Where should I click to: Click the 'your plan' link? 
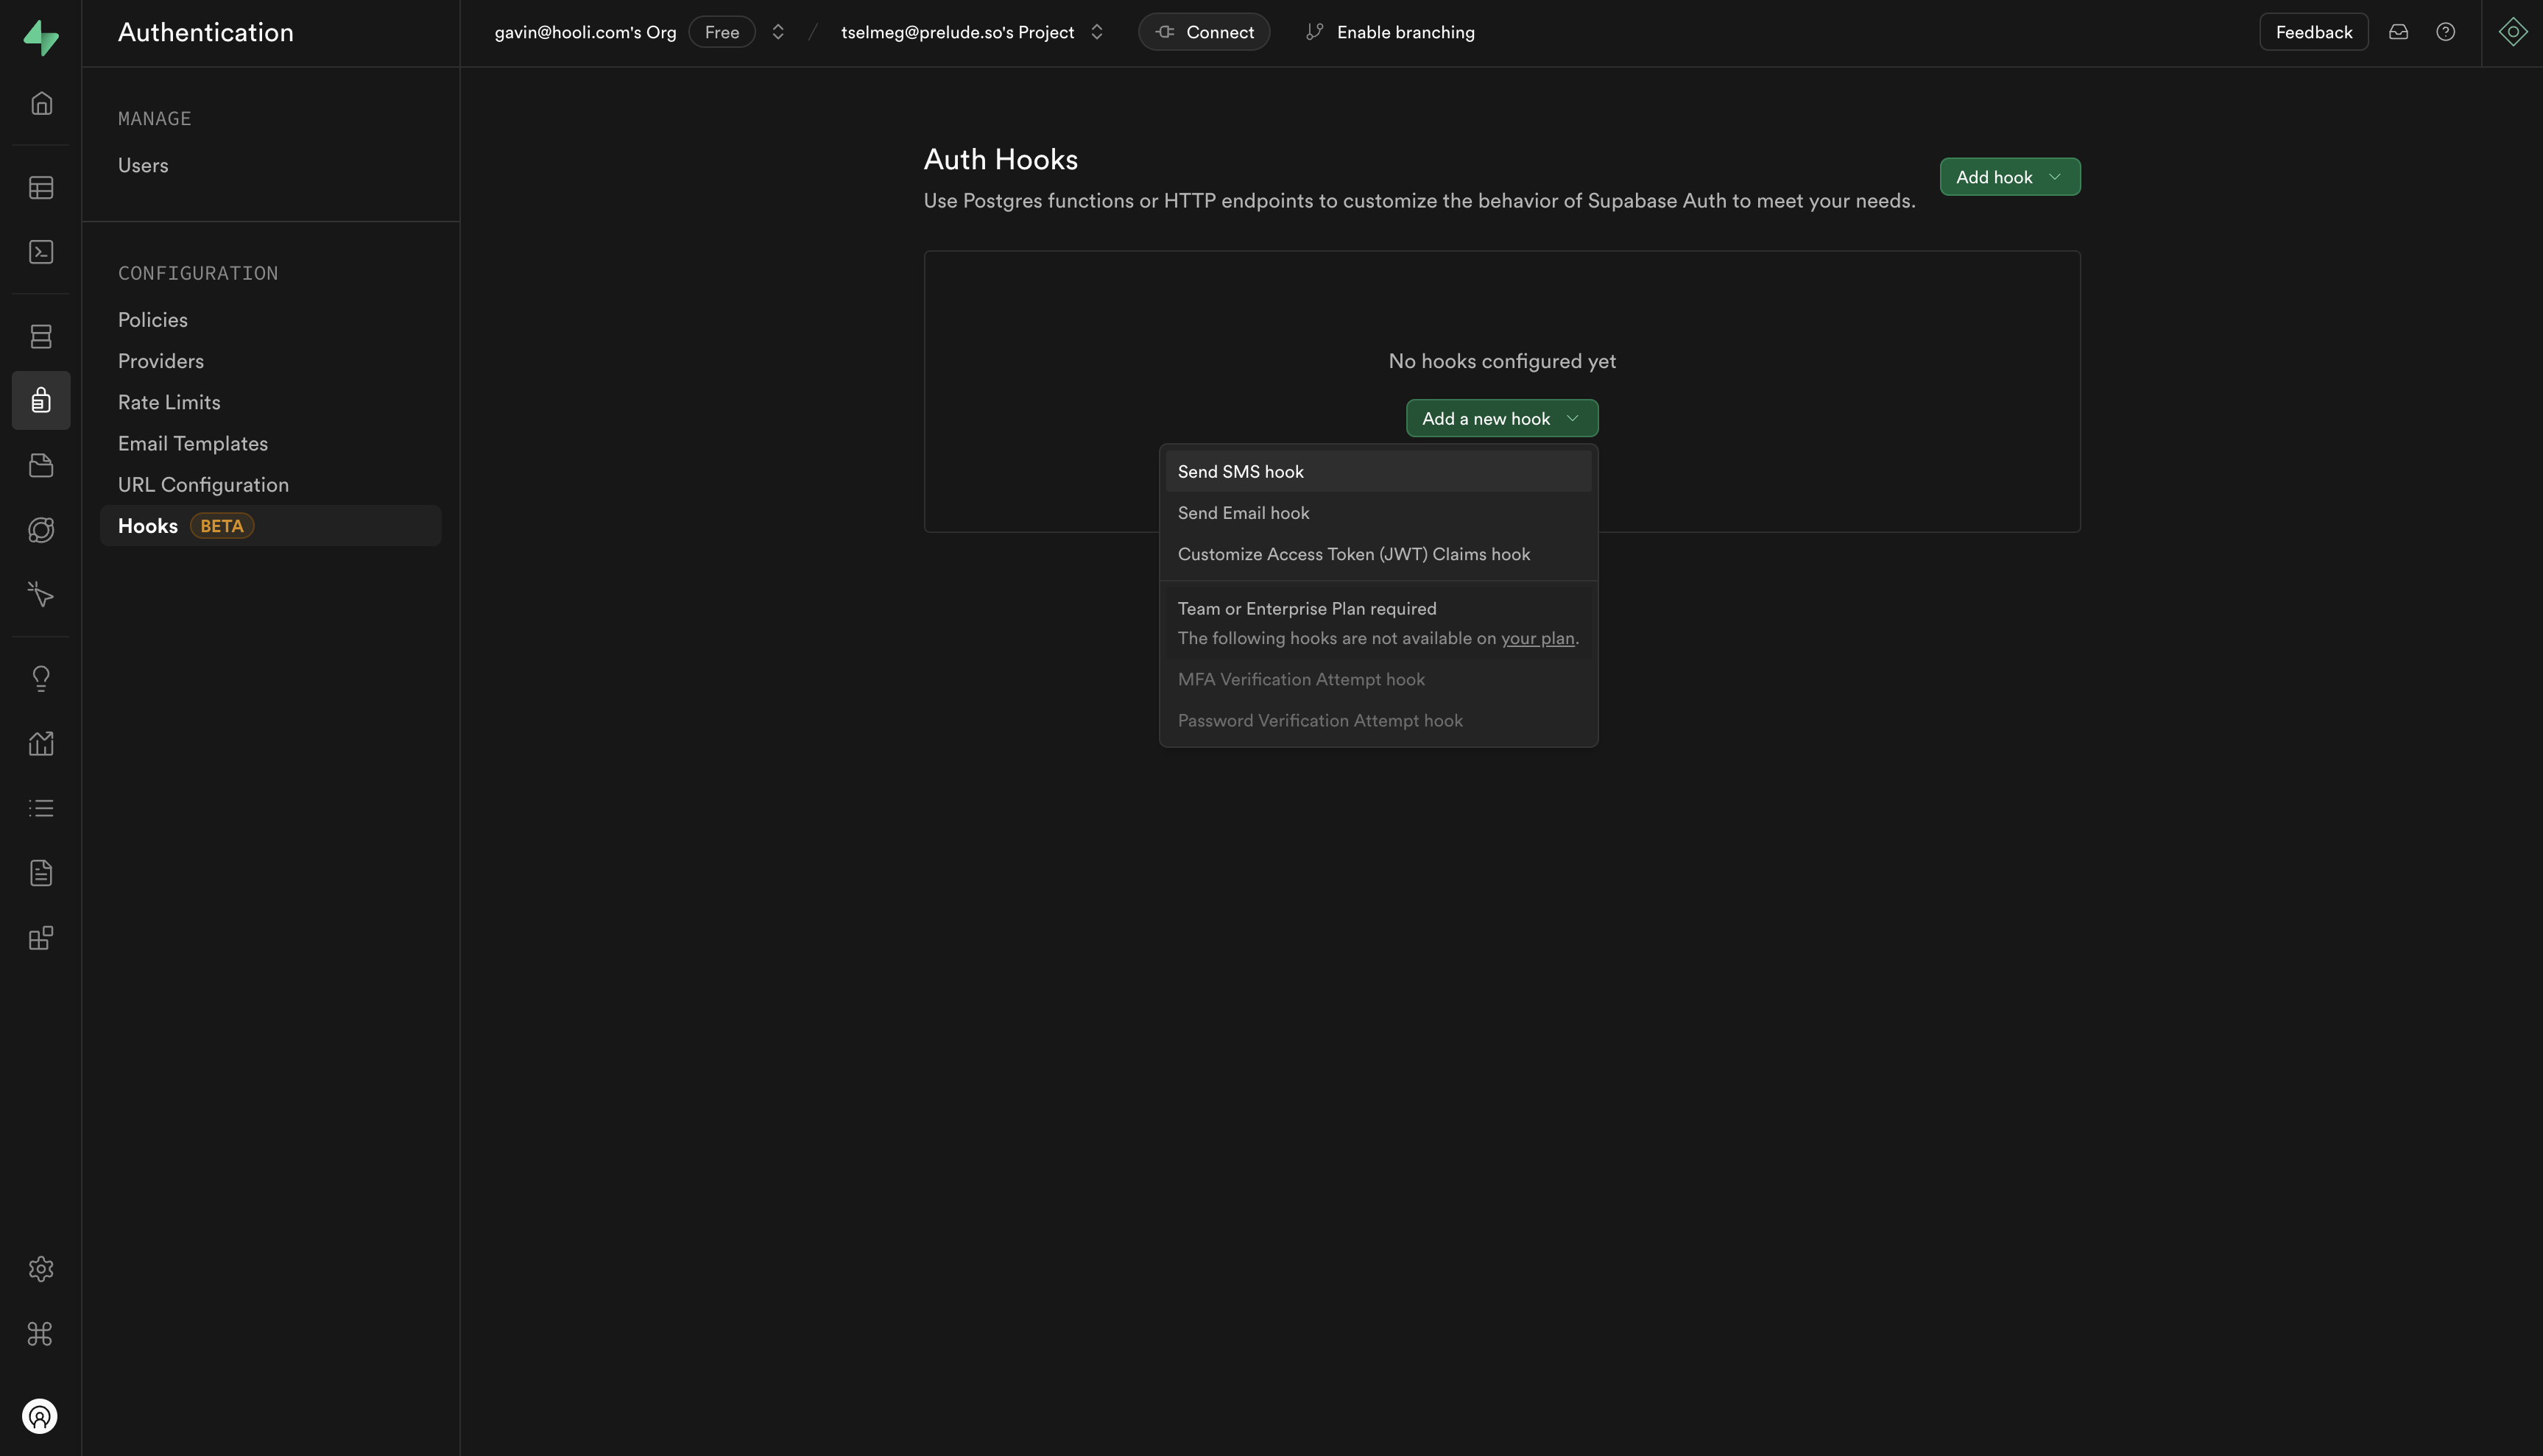click(x=1537, y=638)
